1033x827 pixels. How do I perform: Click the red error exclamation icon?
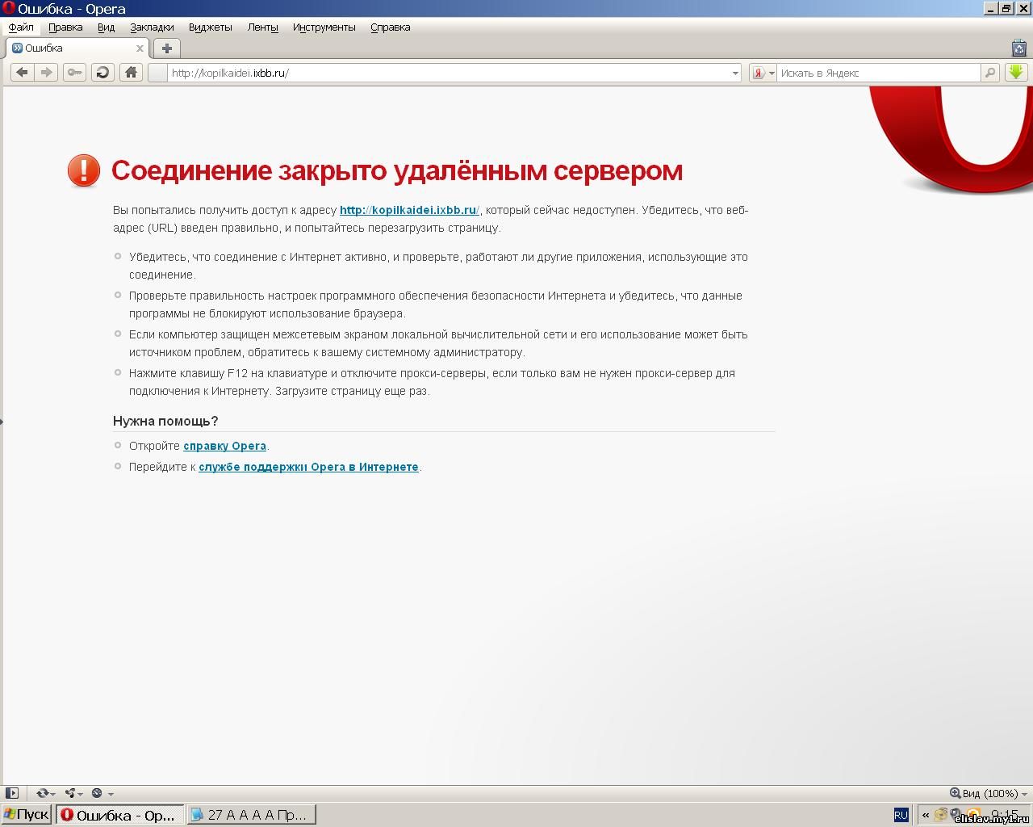point(83,171)
